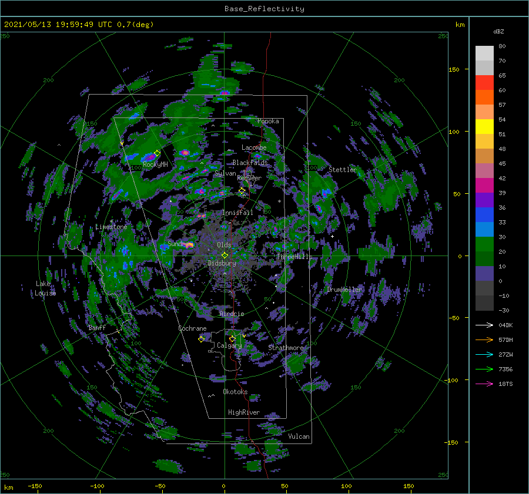
Task: Click the HighRiver label
Action: [x=244, y=412]
